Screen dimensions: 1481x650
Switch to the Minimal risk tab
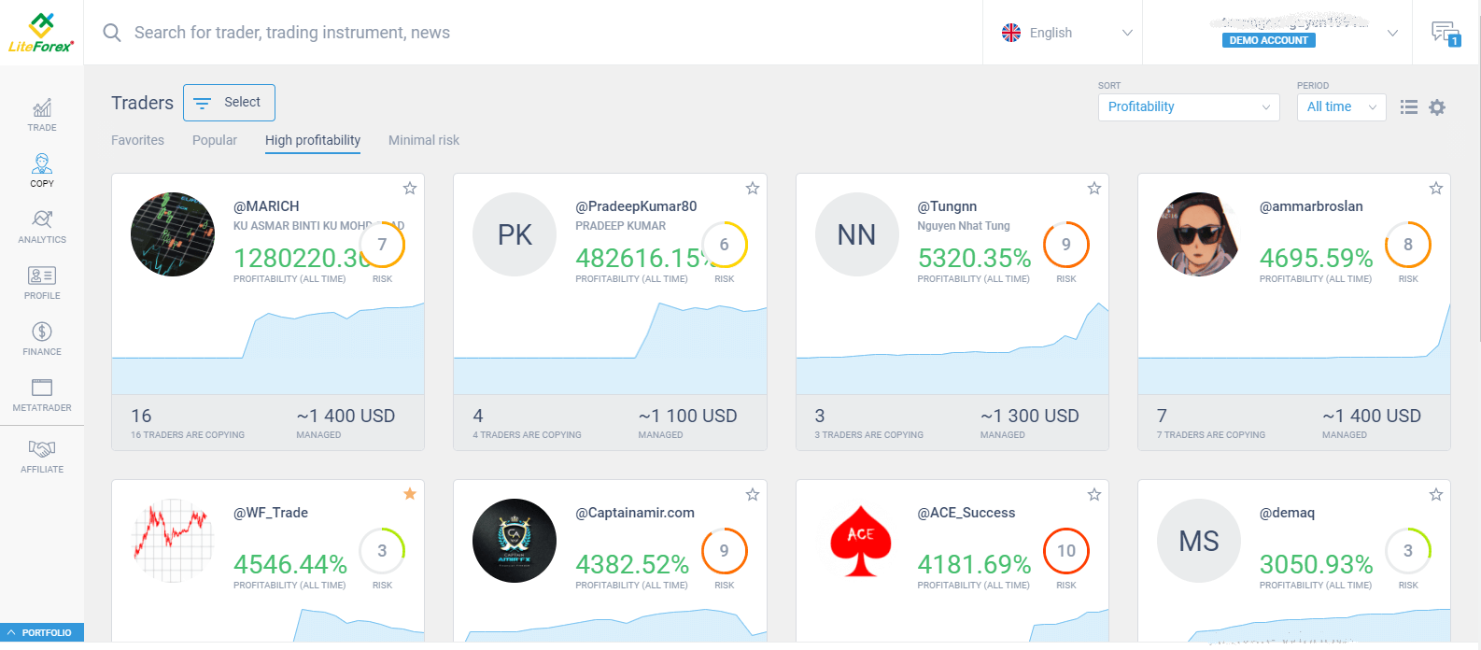(424, 140)
